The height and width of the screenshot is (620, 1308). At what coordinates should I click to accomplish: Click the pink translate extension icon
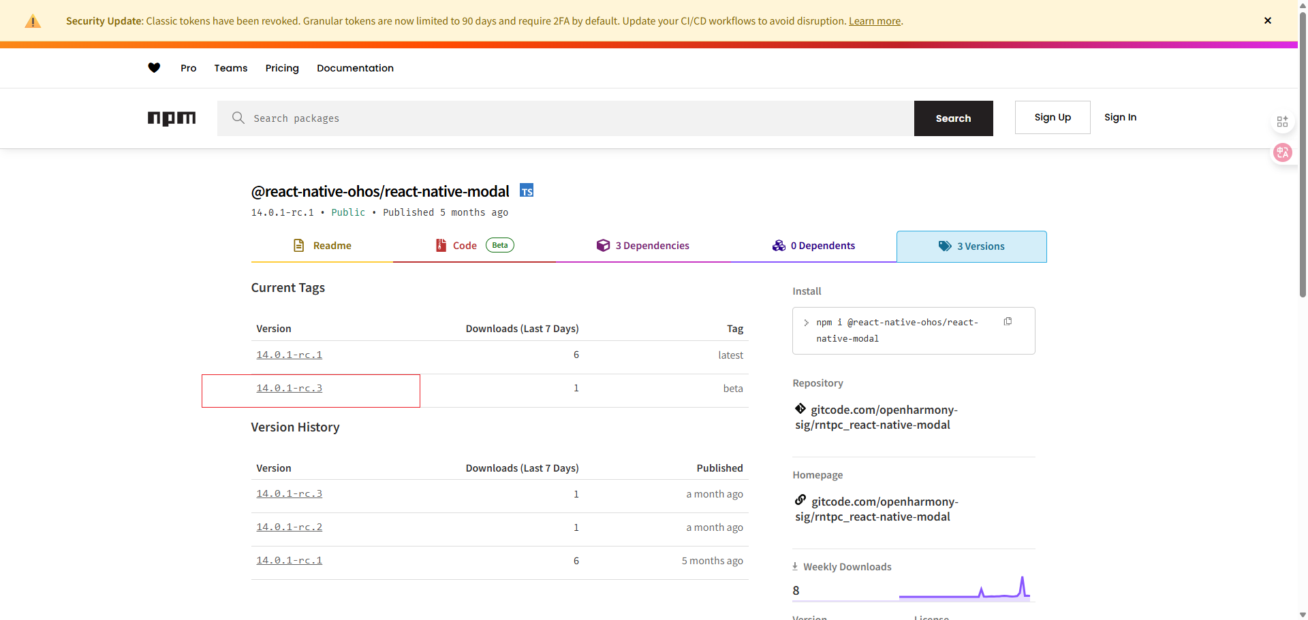(1282, 152)
